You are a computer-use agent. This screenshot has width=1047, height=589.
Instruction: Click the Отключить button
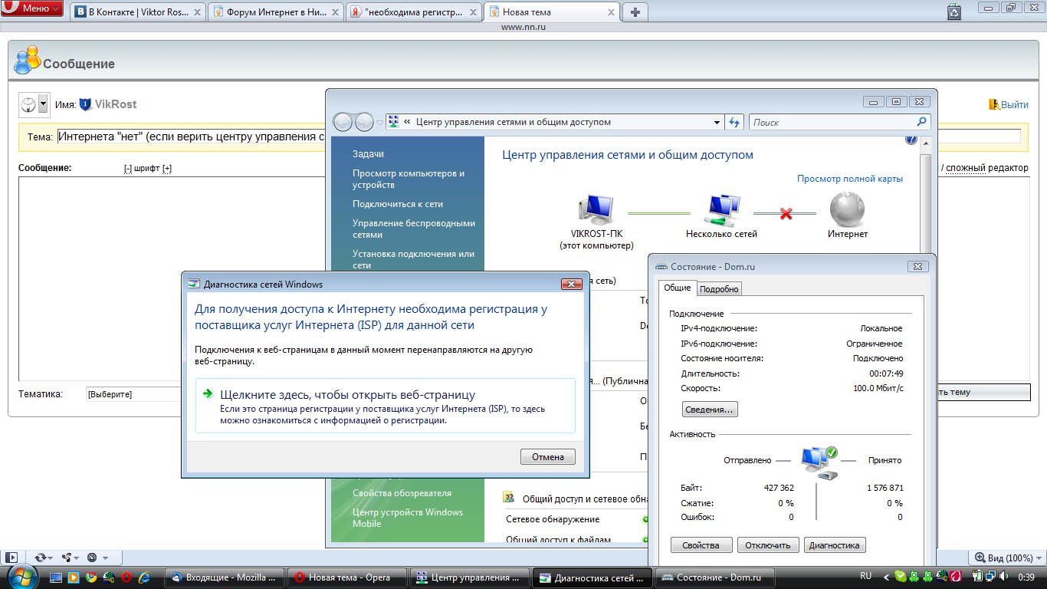(768, 545)
